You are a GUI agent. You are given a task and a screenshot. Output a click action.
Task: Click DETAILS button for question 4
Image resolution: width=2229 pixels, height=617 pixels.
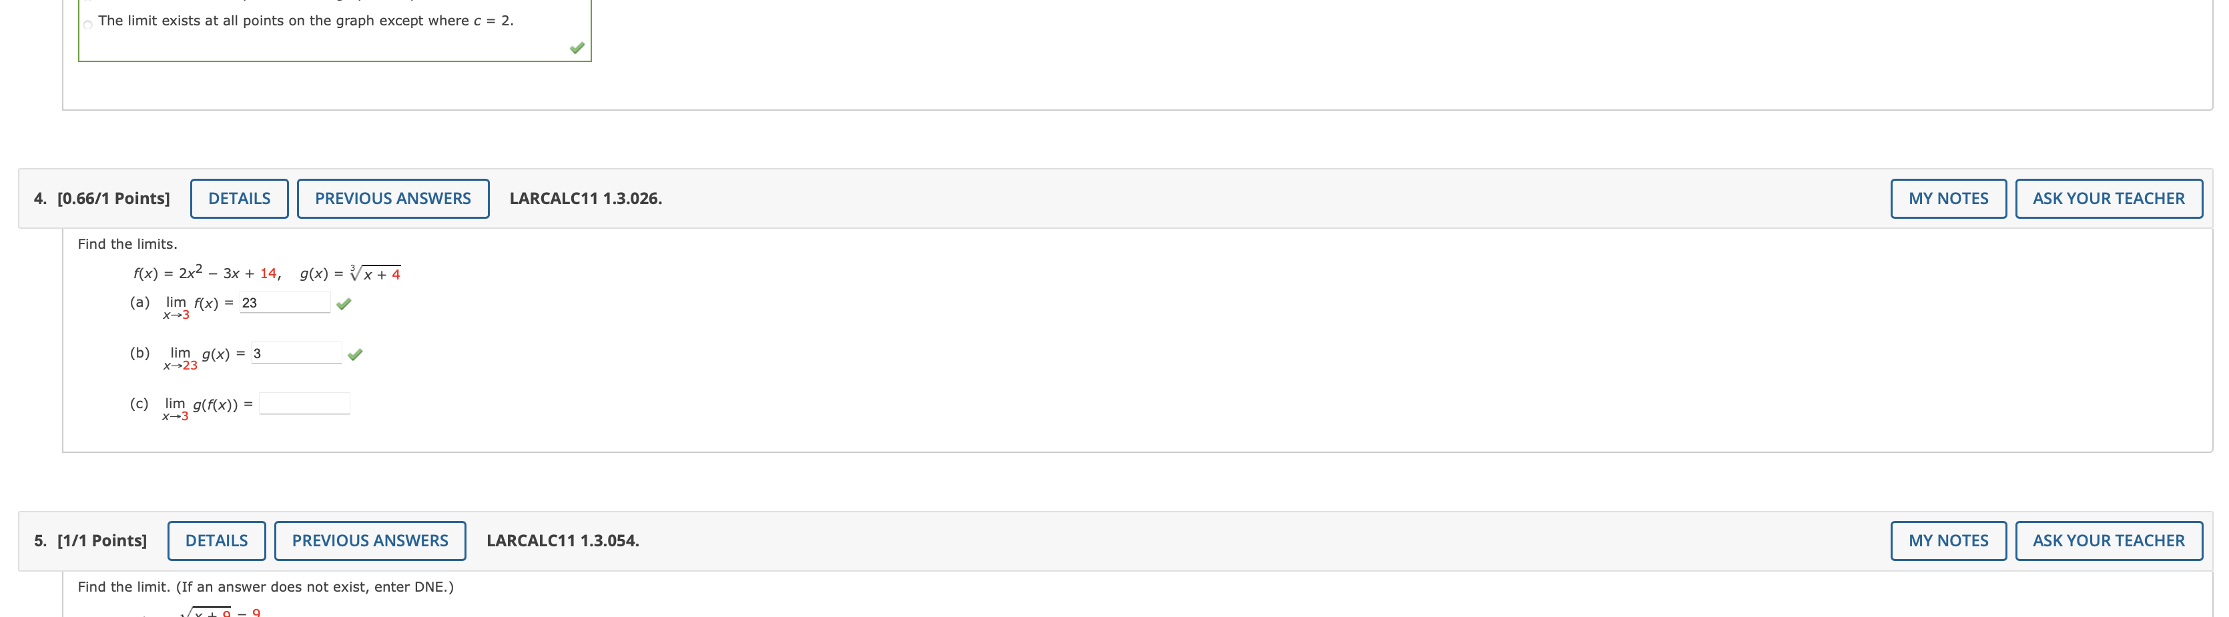click(239, 198)
